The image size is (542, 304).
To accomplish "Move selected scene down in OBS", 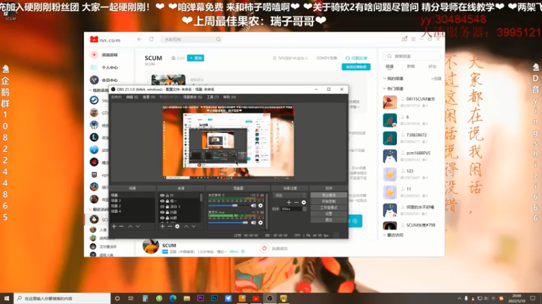I will 138,226.
